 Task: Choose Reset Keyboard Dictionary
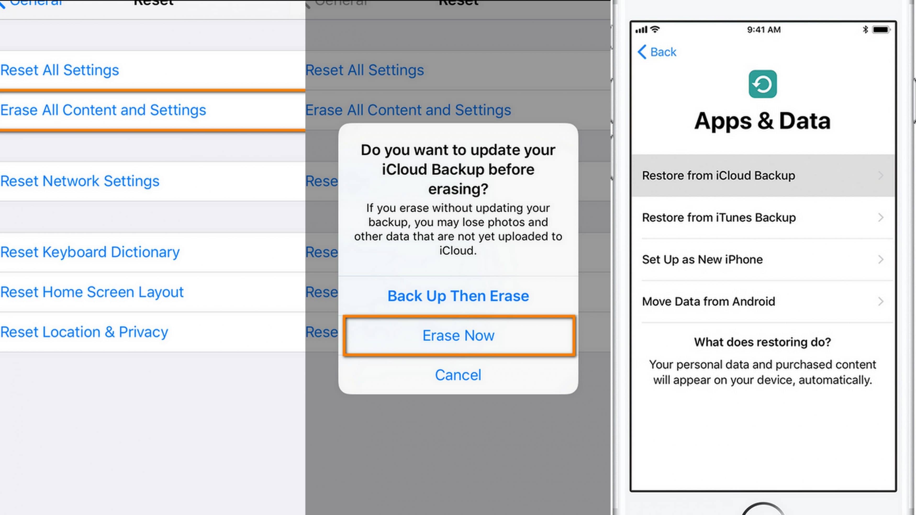(90, 252)
